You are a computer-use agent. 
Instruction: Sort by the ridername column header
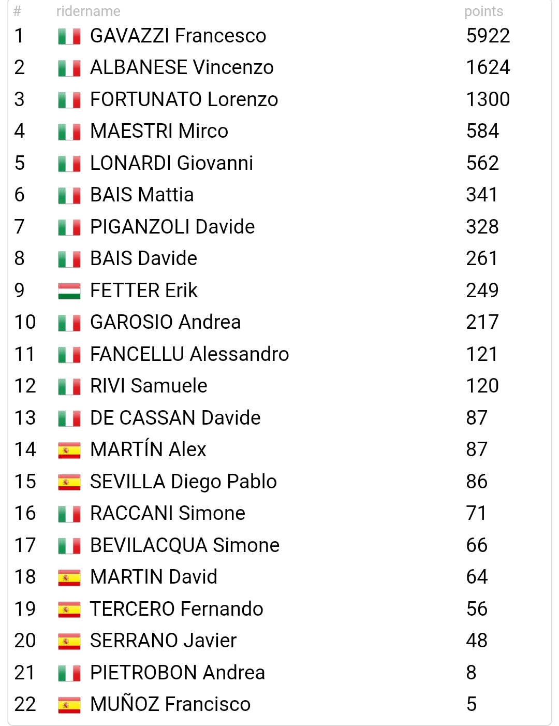[89, 11]
